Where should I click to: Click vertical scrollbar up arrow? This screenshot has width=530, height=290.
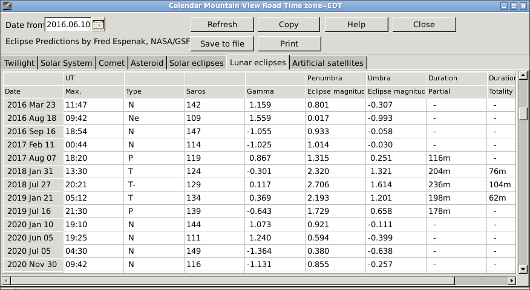(523, 76)
